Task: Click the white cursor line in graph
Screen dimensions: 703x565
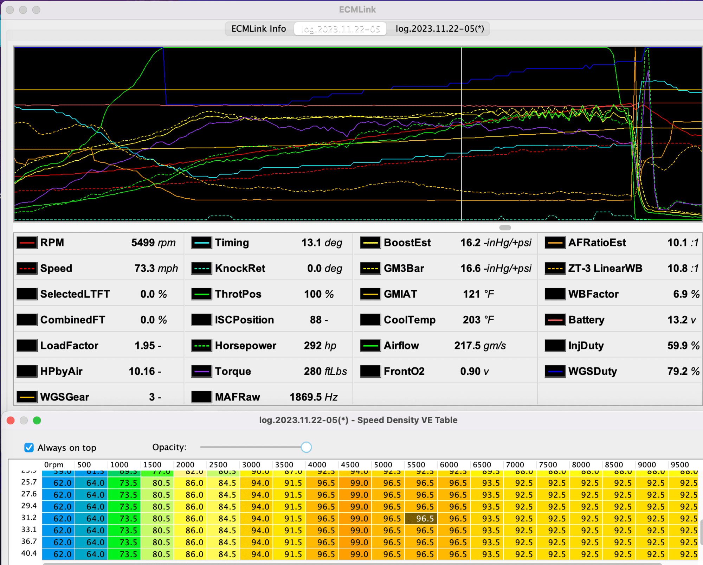Action: [x=462, y=134]
